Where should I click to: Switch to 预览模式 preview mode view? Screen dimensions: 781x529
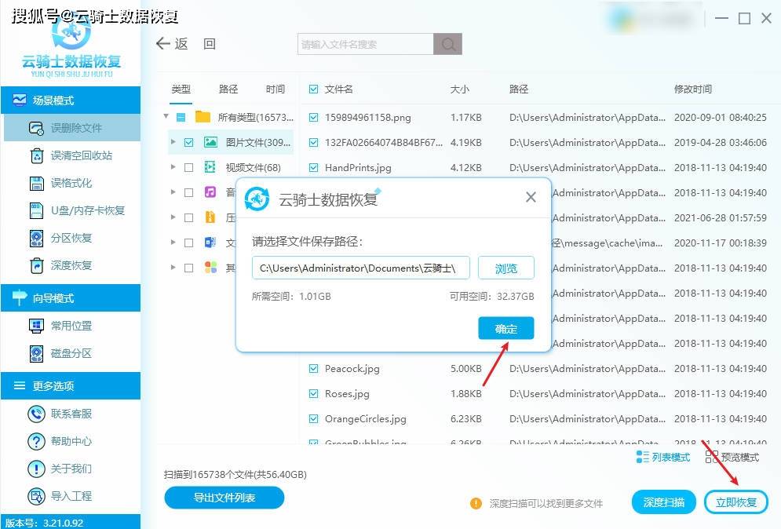(732, 457)
